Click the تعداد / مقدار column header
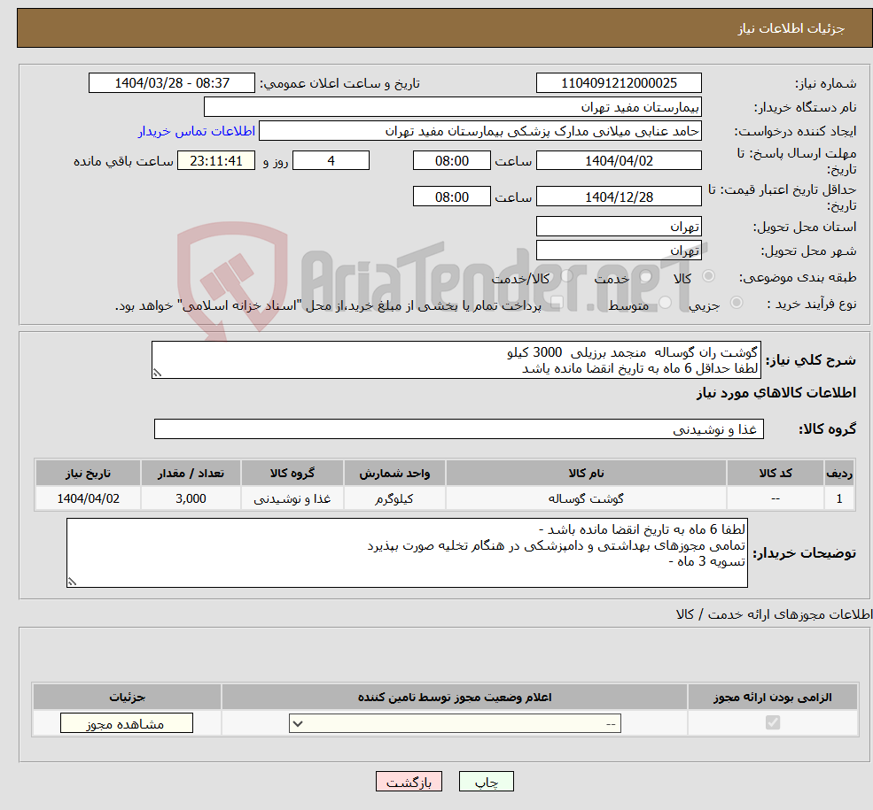The width and height of the screenshot is (873, 810). tap(191, 473)
